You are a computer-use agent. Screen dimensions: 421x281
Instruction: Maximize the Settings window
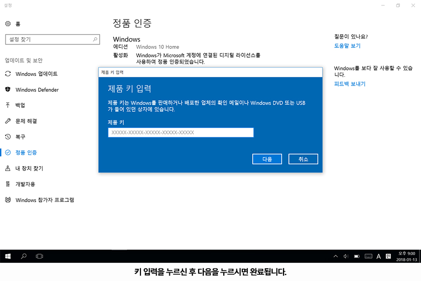coord(398,5)
